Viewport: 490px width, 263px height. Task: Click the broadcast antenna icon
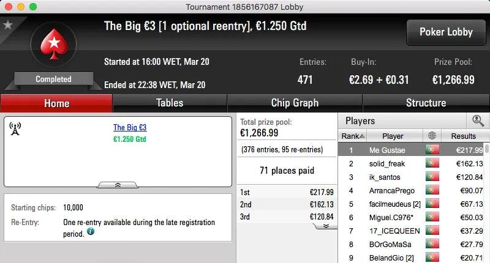(x=16, y=128)
